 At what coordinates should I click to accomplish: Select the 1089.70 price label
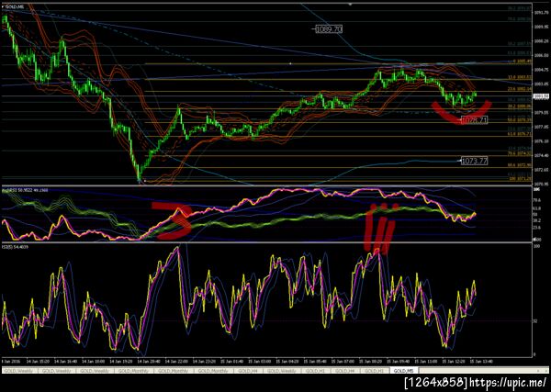[328, 29]
